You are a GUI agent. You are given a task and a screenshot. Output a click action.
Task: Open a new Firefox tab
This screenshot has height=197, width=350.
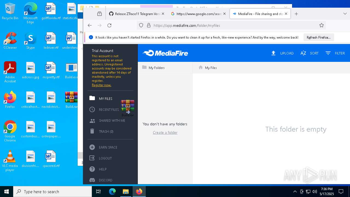coord(296,14)
